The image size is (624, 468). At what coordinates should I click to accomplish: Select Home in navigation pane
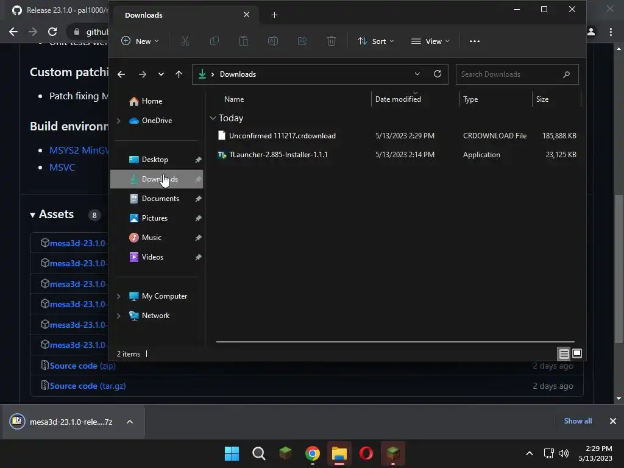157,101
